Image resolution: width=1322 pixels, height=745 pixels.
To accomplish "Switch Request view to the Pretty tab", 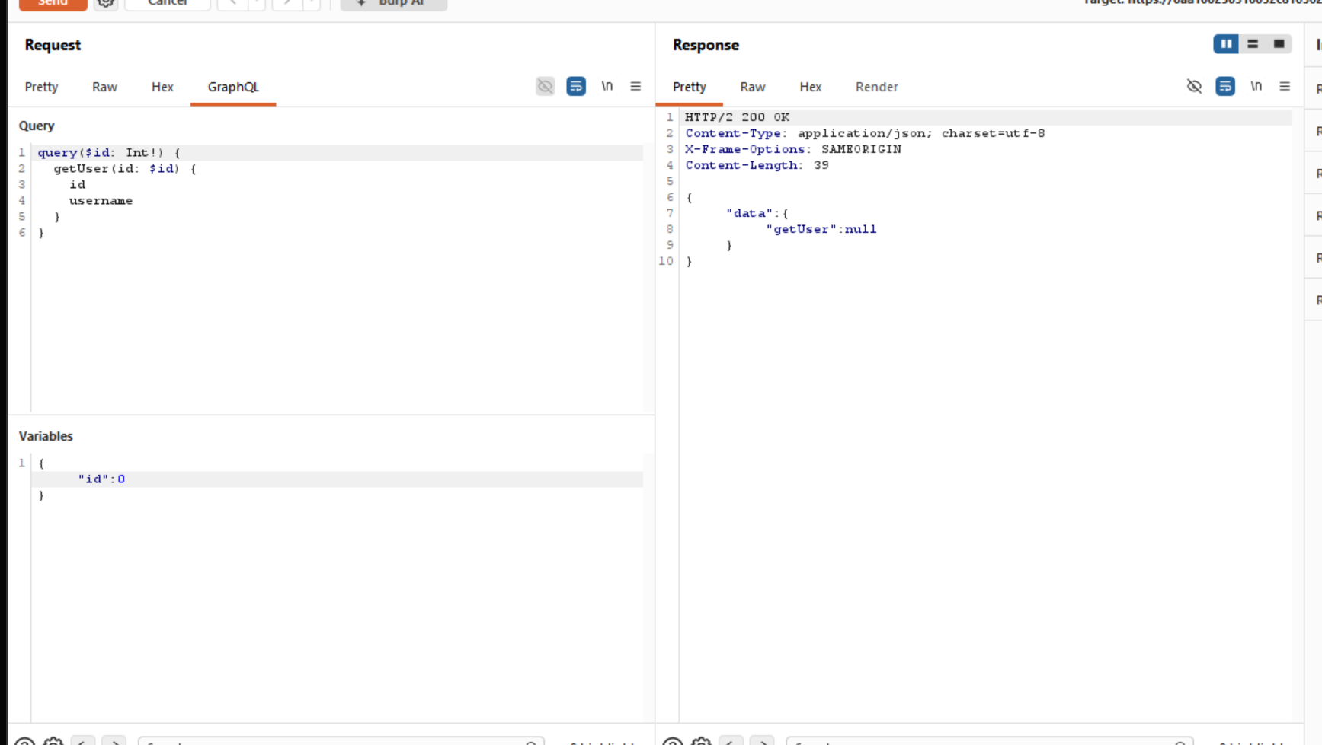I will coord(41,87).
